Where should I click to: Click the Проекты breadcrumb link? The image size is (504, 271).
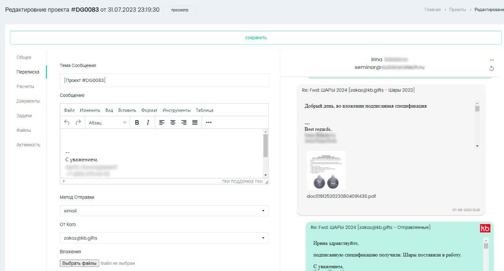pos(458,9)
